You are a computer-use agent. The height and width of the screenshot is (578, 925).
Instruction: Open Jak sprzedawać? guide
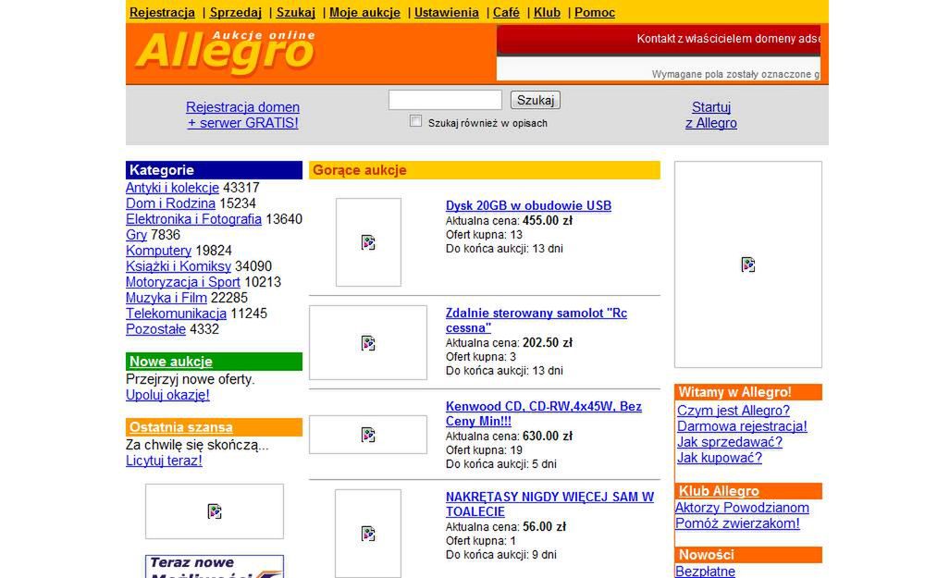[x=730, y=442]
